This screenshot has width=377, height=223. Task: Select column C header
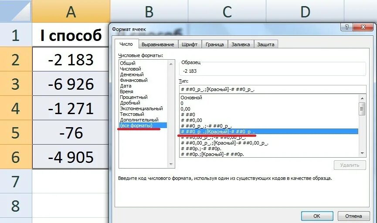click(227, 11)
